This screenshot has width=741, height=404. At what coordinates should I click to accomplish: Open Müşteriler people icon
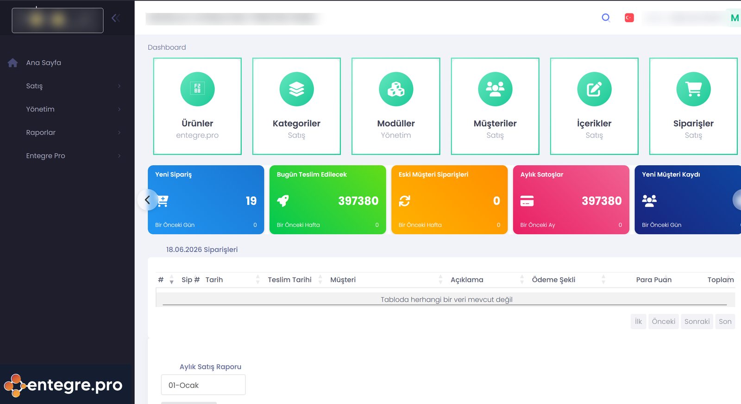(495, 89)
